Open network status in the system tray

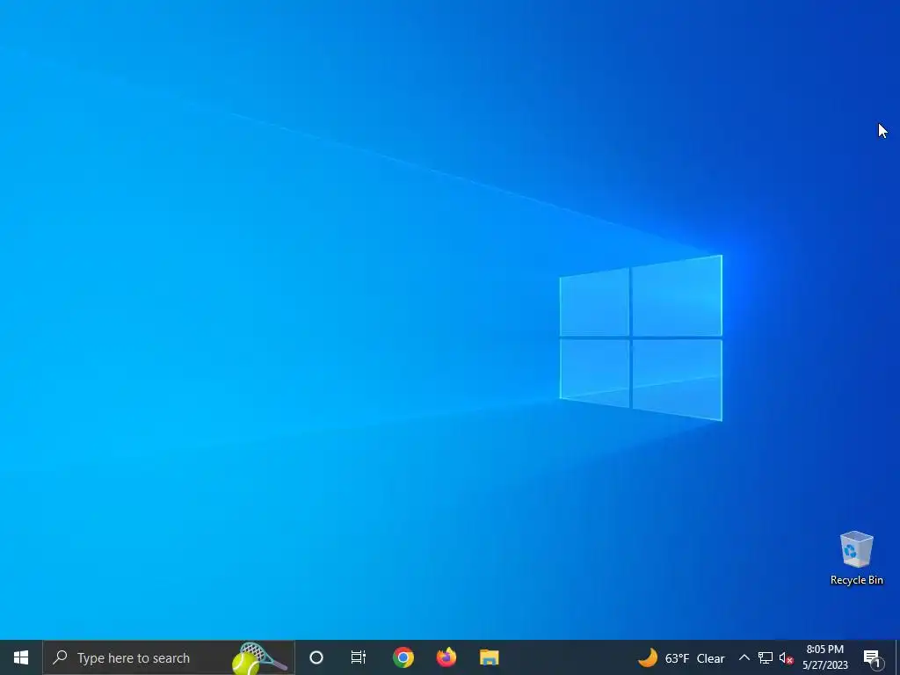(x=766, y=657)
